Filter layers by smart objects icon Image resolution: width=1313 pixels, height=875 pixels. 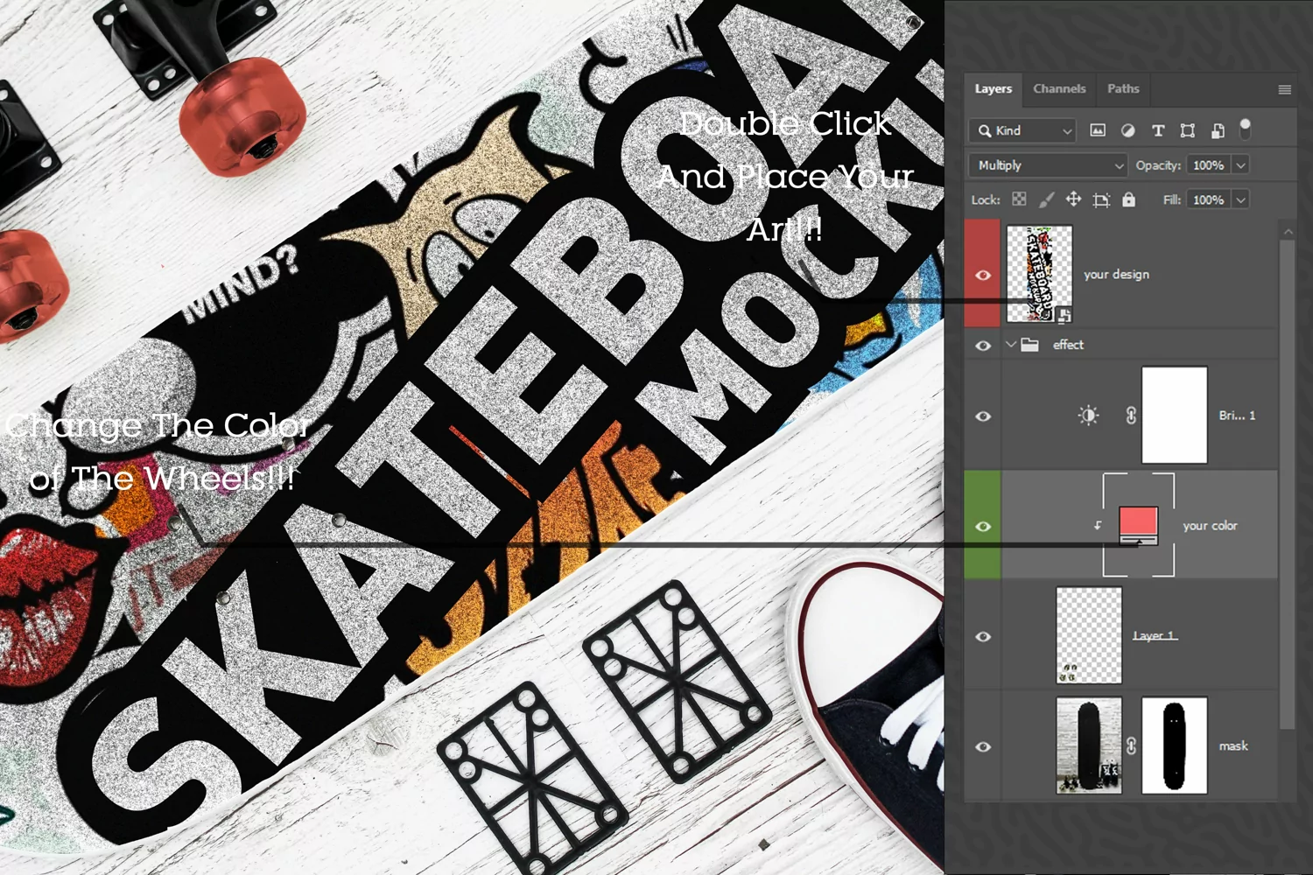coord(1218,130)
